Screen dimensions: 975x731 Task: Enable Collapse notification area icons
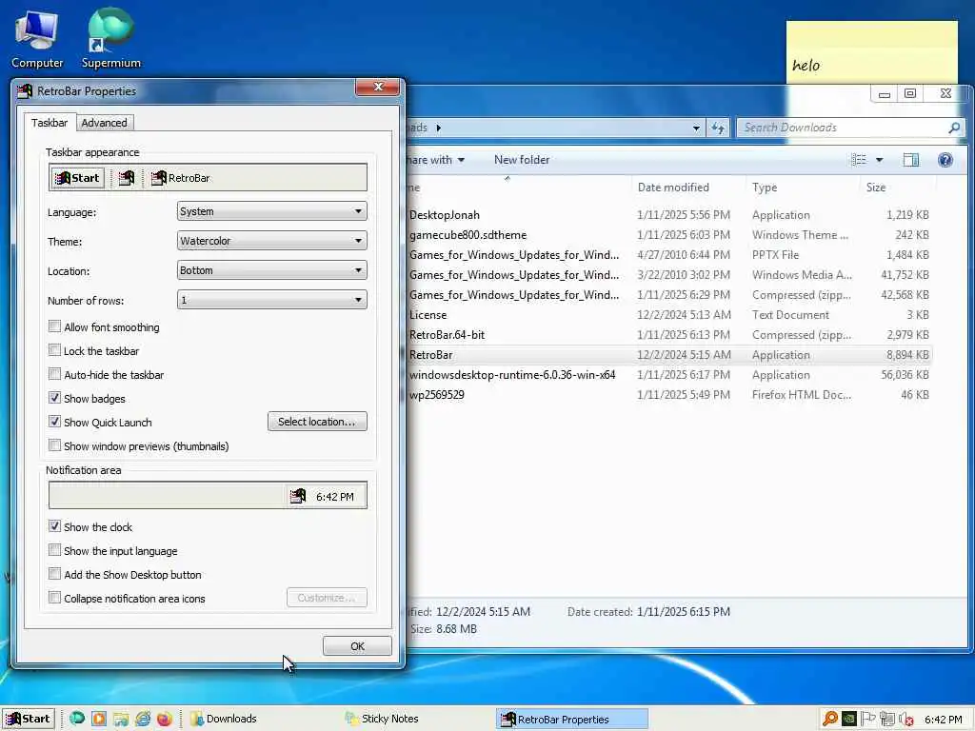pyautogui.click(x=54, y=598)
